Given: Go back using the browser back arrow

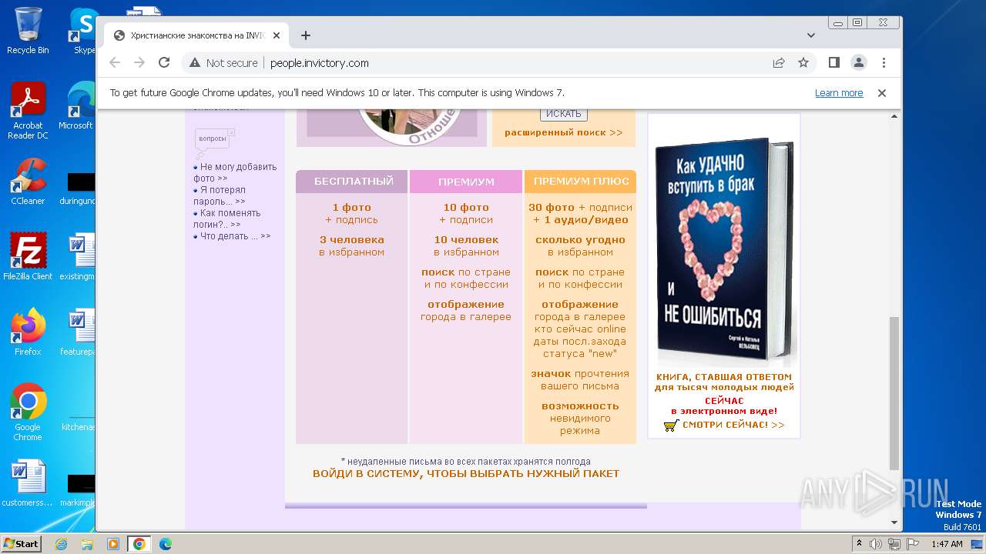Looking at the screenshot, I should [115, 63].
